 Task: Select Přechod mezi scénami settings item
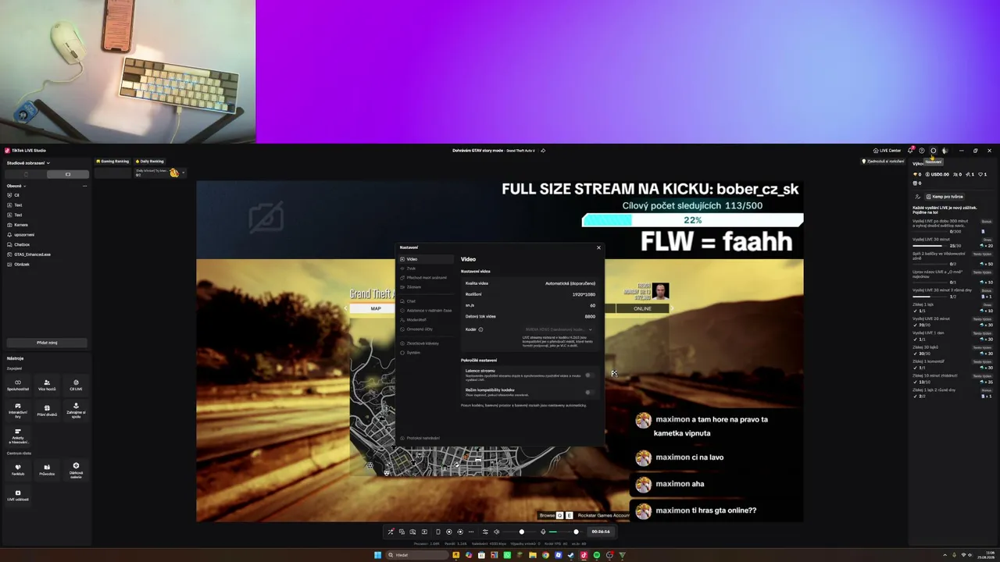pyautogui.click(x=427, y=278)
